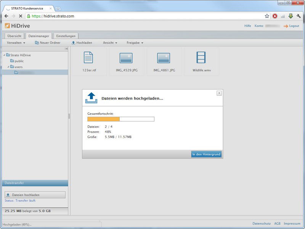305x229 pixels.
Task: Collapse the Strato HiDrive tree node
Action: (4, 55)
